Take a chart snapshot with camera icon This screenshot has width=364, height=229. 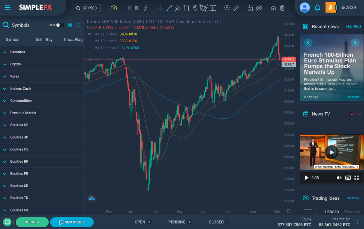[x=114, y=8]
